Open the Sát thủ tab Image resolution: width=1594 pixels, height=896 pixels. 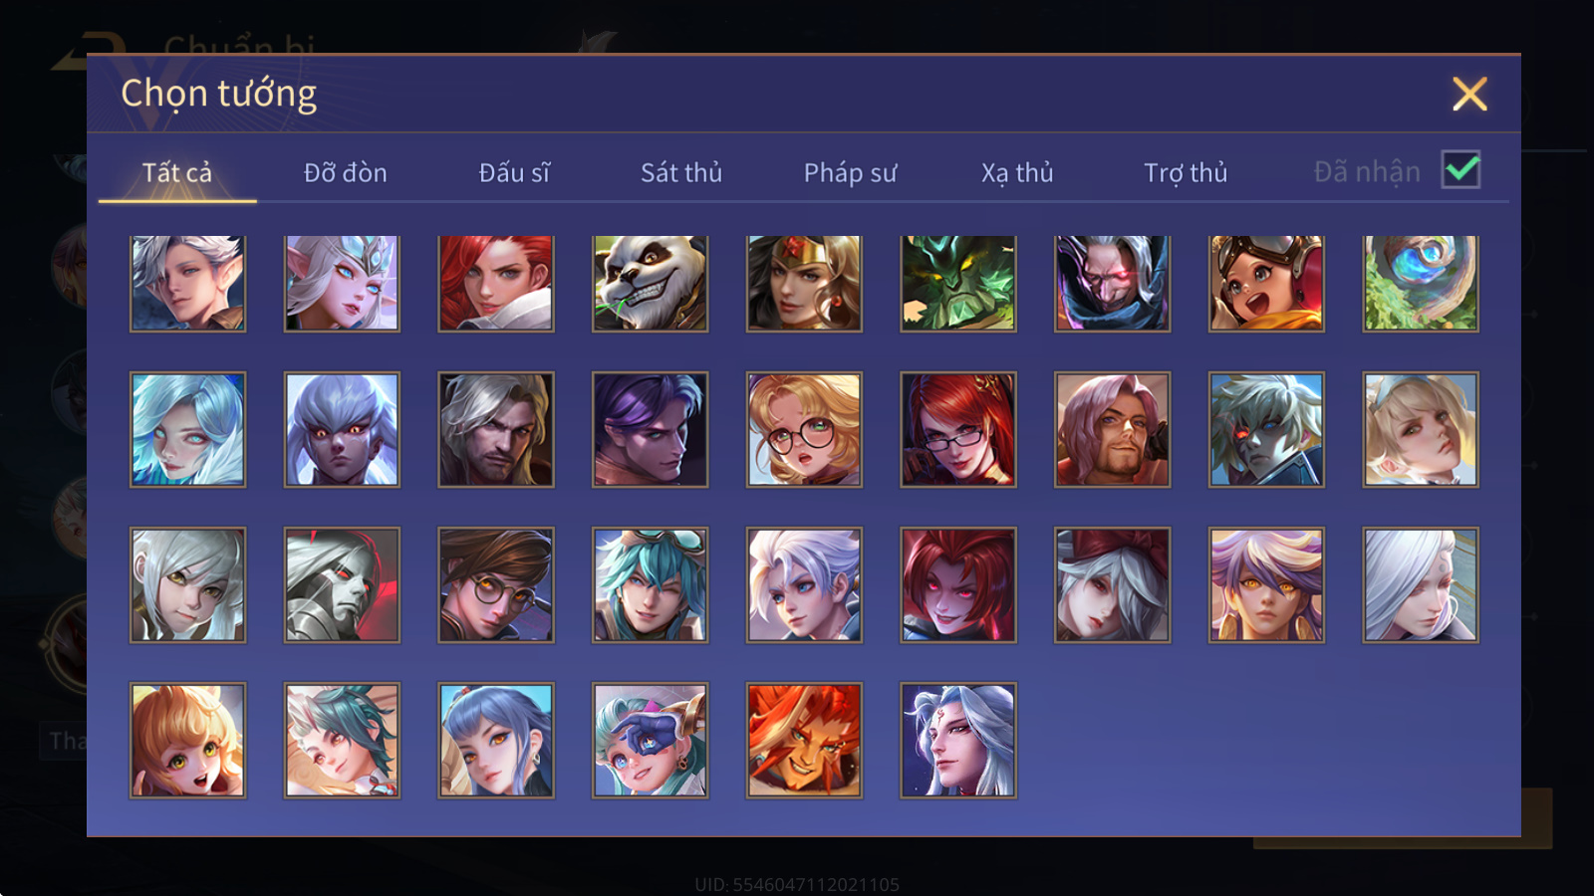pos(681,172)
